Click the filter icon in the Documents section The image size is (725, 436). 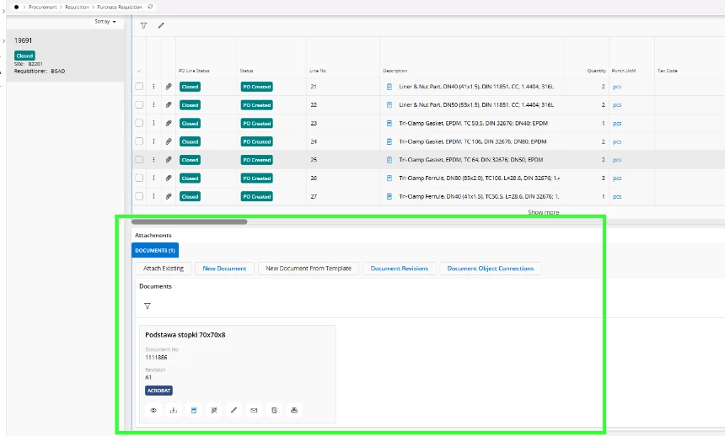148,306
